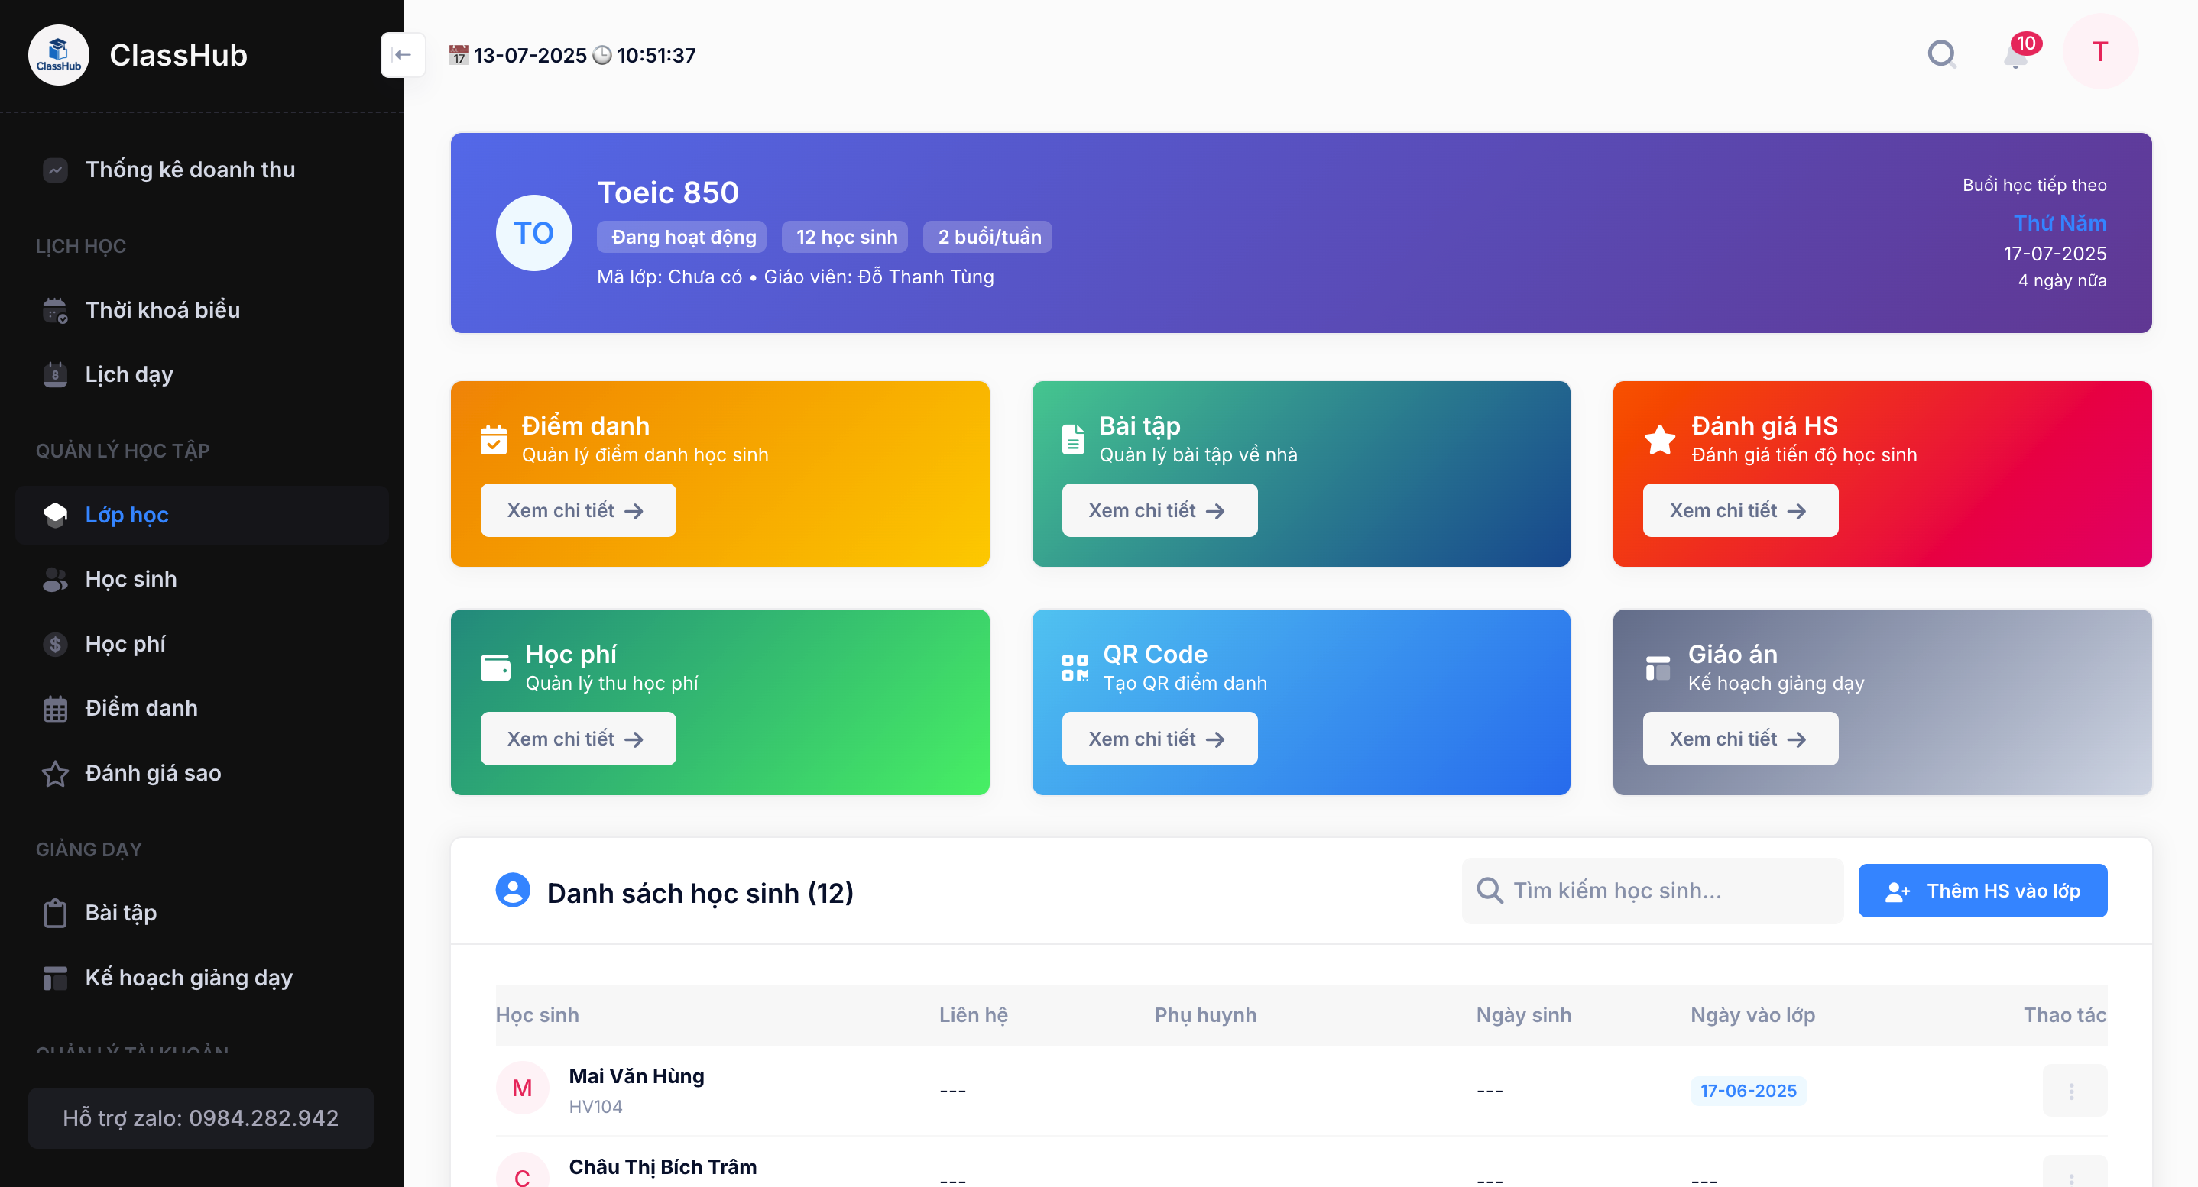Open Lịch dạy in sidebar
The width and height of the screenshot is (2198, 1187).
[129, 374]
